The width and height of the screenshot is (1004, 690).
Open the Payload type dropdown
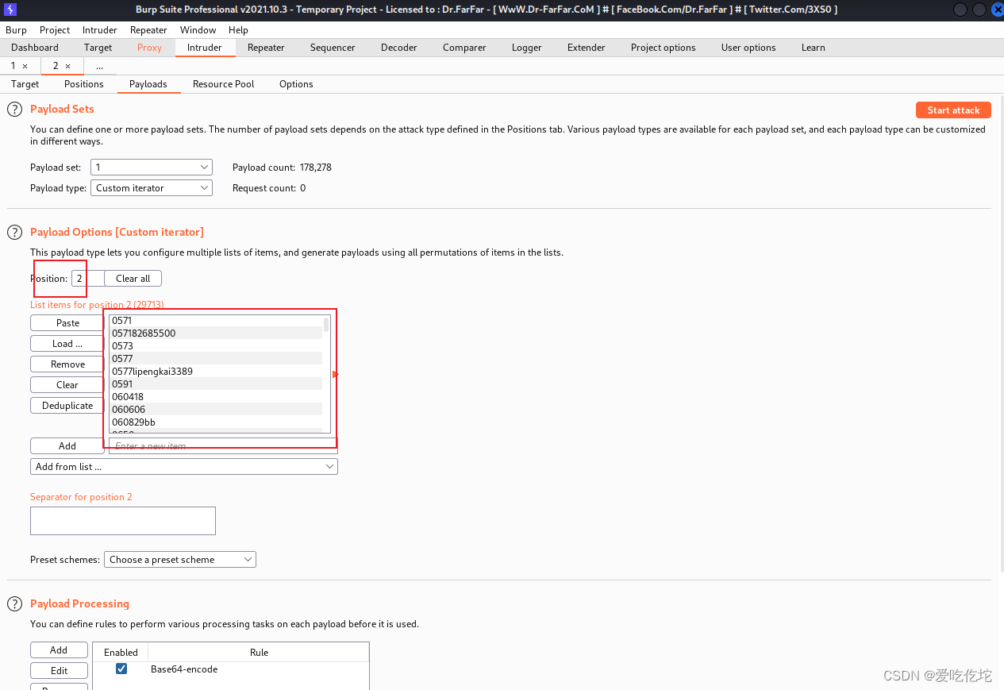coord(152,188)
